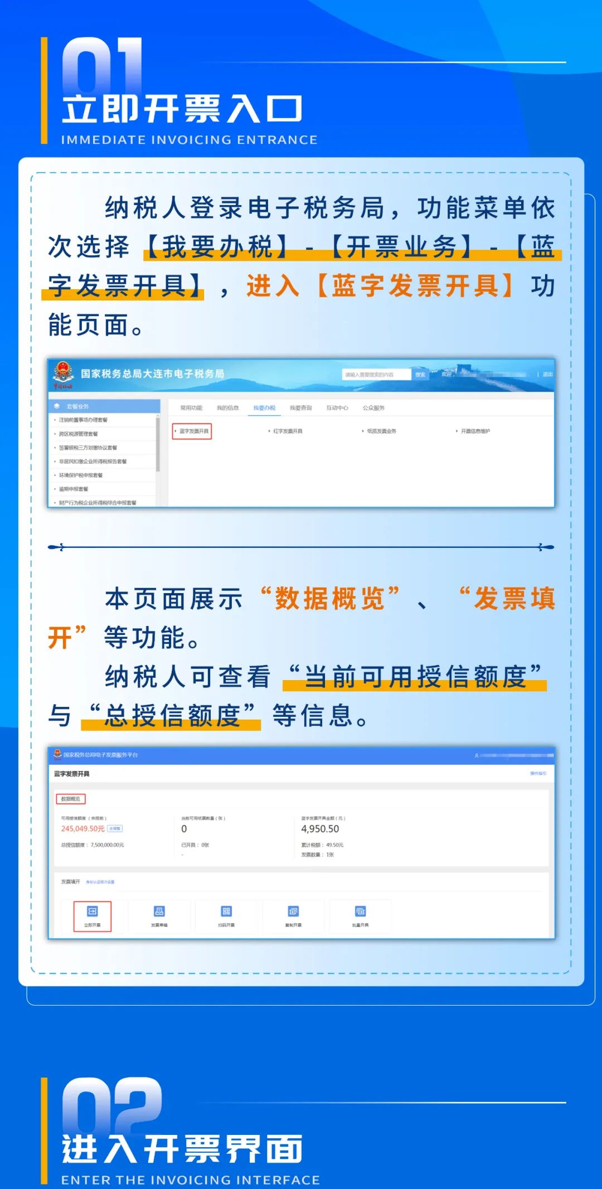Select 签署银税三方划缴协议套餐 in sidebar
602x1189 pixels.
coord(88,448)
